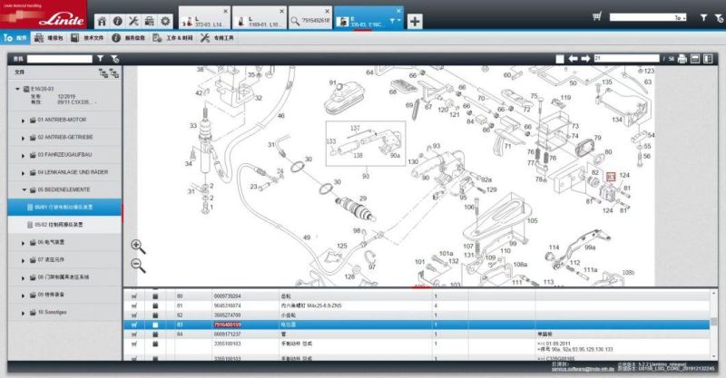This screenshot has height=378, width=726.
Task: Click the page number field showing 21
Action: 626,58
